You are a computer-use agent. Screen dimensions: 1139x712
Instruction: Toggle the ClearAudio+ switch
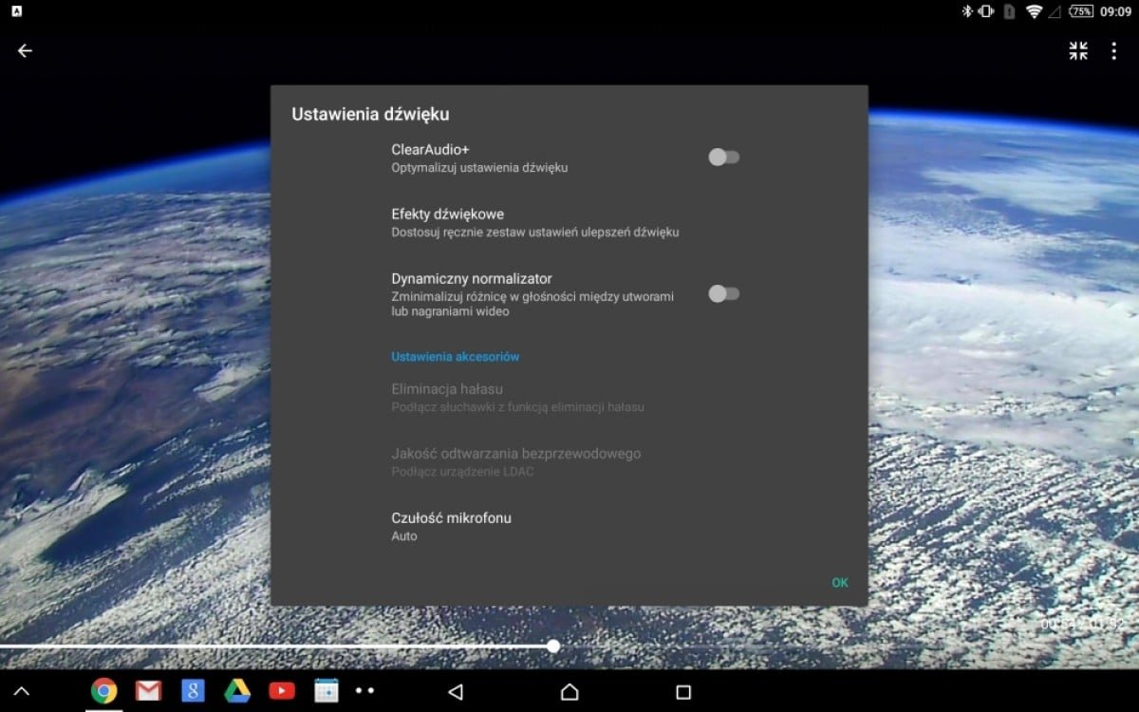(724, 158)
